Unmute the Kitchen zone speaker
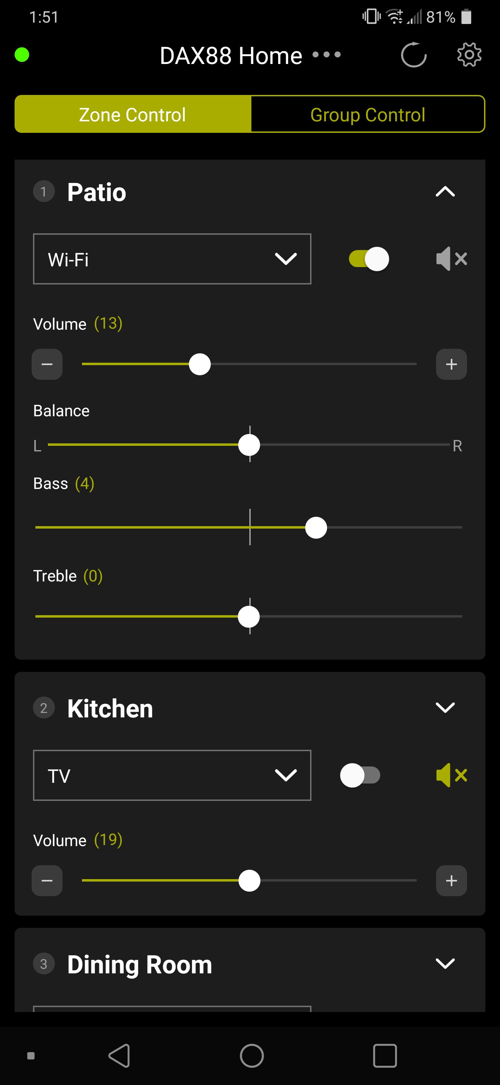Image resolution: width=500 pixels, height=1085 pixels. click(452, 775)
